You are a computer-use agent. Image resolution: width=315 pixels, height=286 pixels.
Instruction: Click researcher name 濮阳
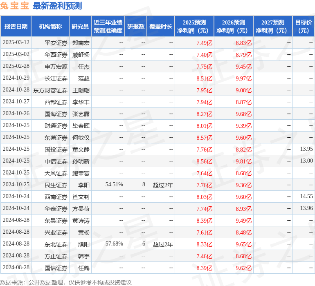tap(84, 244)
